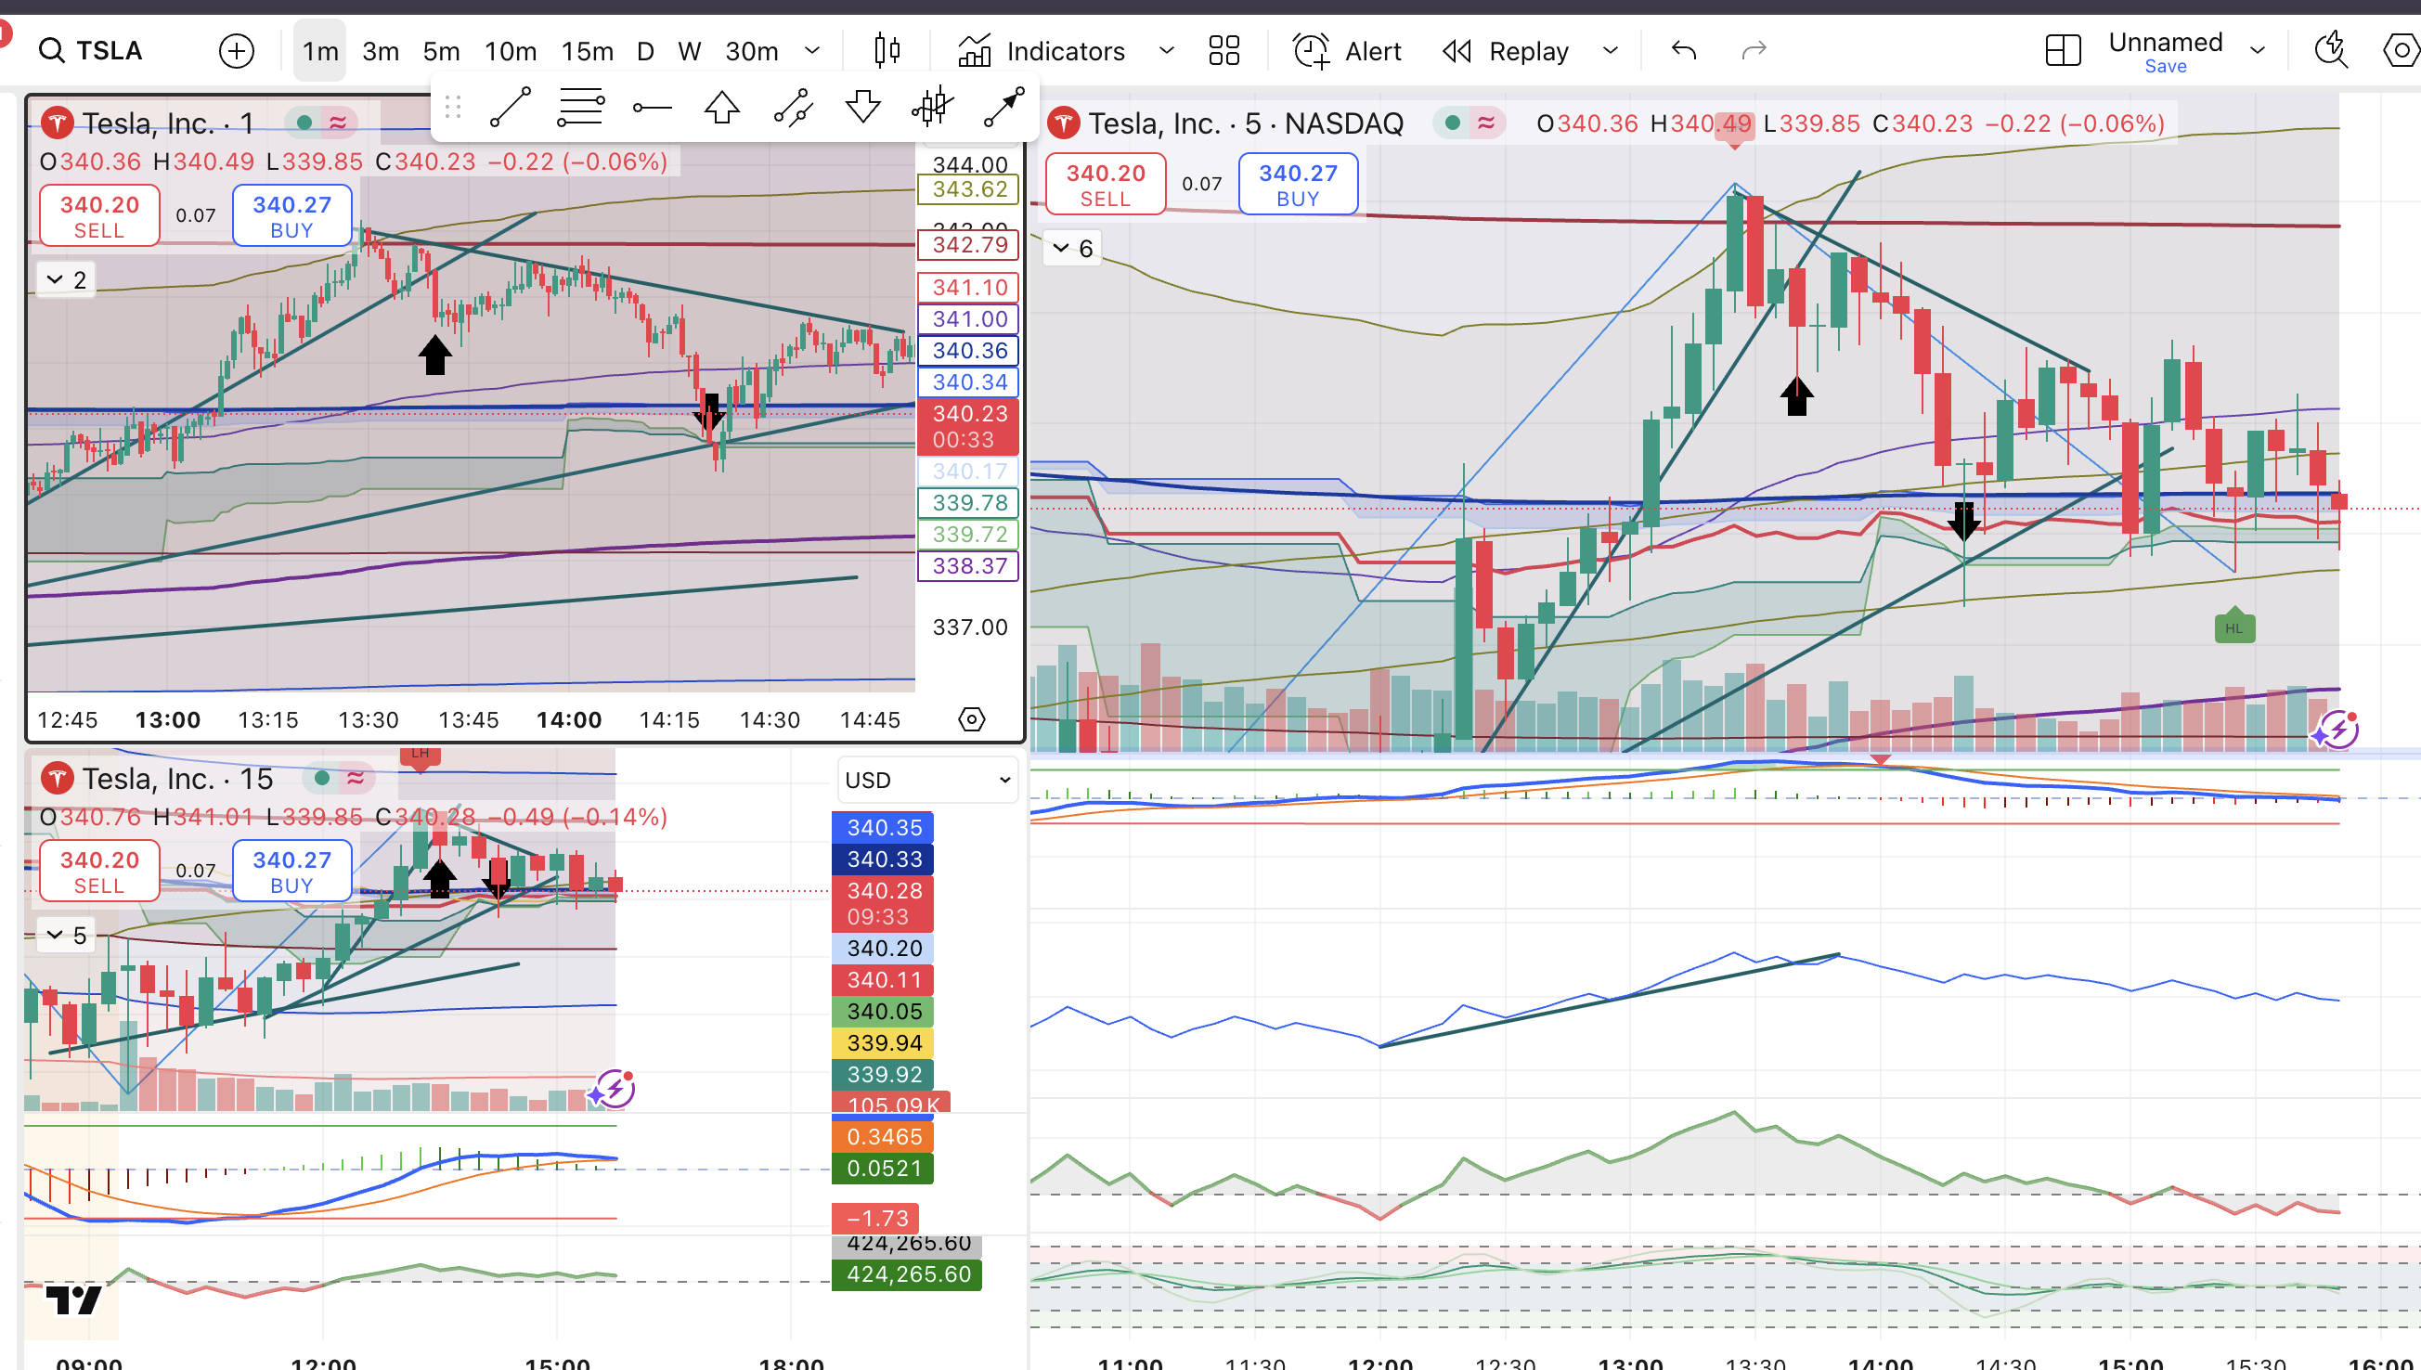
Task: Open the USD currency dropdown
Action: [x=926, y=780]
